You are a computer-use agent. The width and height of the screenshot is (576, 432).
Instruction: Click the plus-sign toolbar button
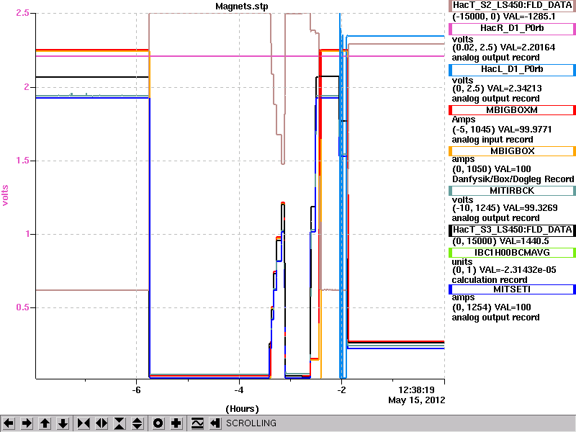[x=176, y=423]
